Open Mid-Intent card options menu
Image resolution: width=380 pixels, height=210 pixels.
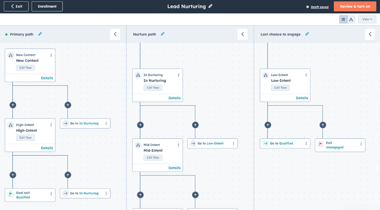[179, 145]
